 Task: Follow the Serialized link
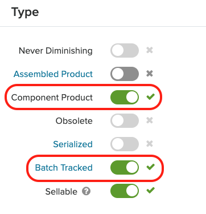click(x=73, y=144)
